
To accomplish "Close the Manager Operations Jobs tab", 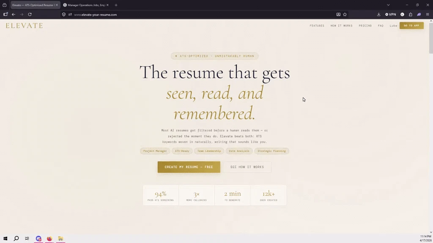I will pos(107,5).
